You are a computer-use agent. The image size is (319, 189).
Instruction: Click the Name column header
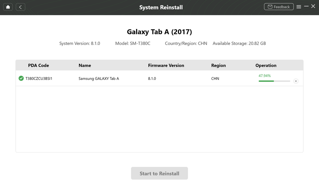(x=85, y=65)
